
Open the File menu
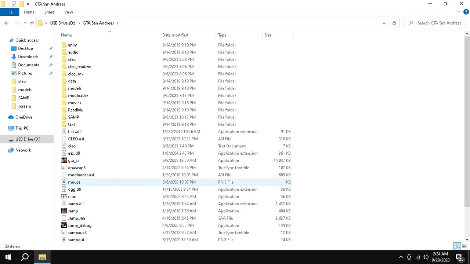tap(10, 12)
